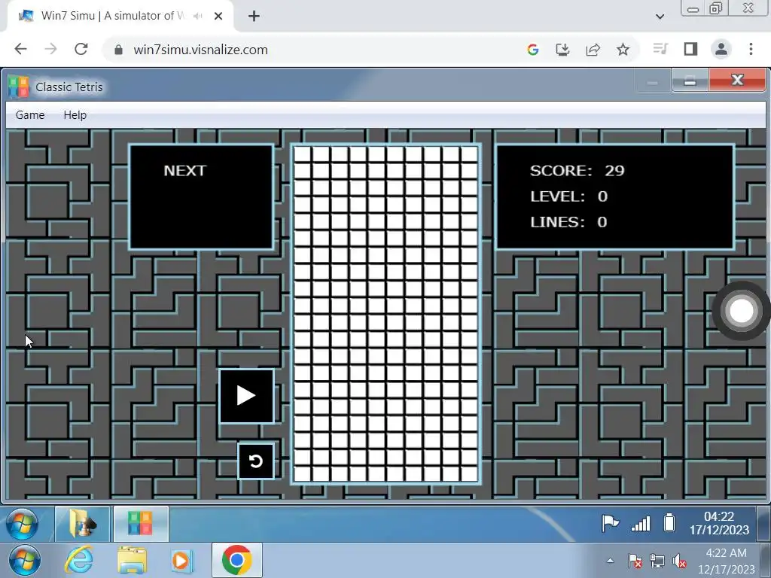Show hidden tray icons arrow

tap(610, 561)
